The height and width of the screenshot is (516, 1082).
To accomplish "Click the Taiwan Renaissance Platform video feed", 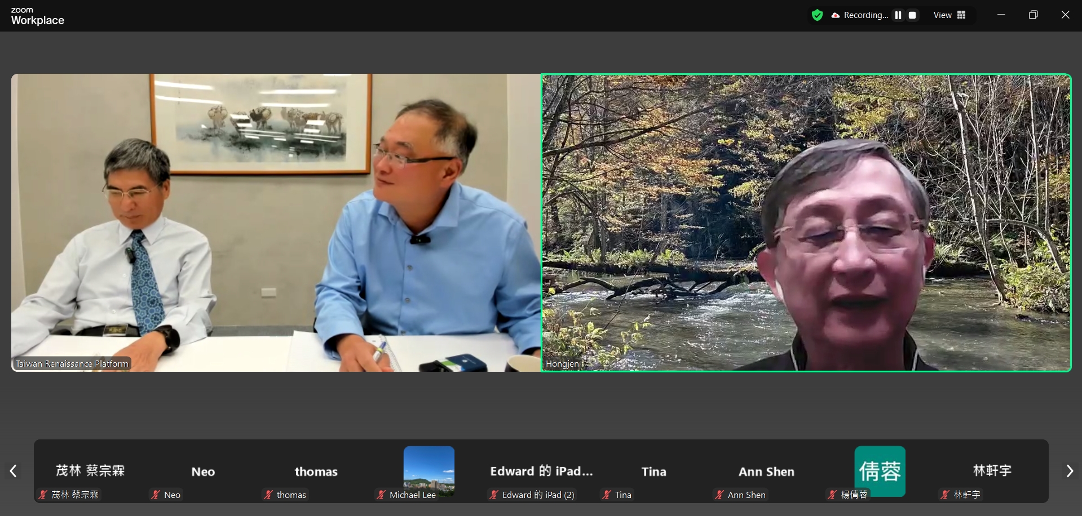I will click(x=276, y=223).
